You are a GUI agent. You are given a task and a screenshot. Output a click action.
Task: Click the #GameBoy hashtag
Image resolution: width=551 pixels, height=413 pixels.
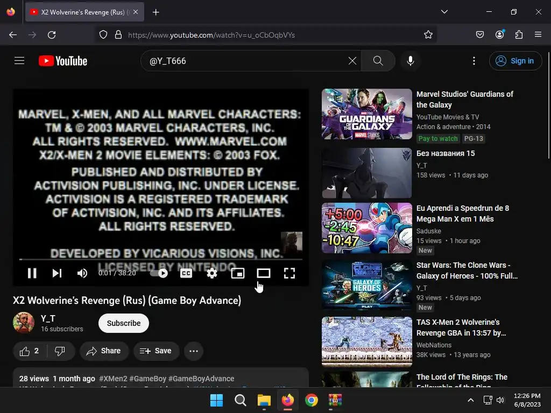click(x=147, y=379)
